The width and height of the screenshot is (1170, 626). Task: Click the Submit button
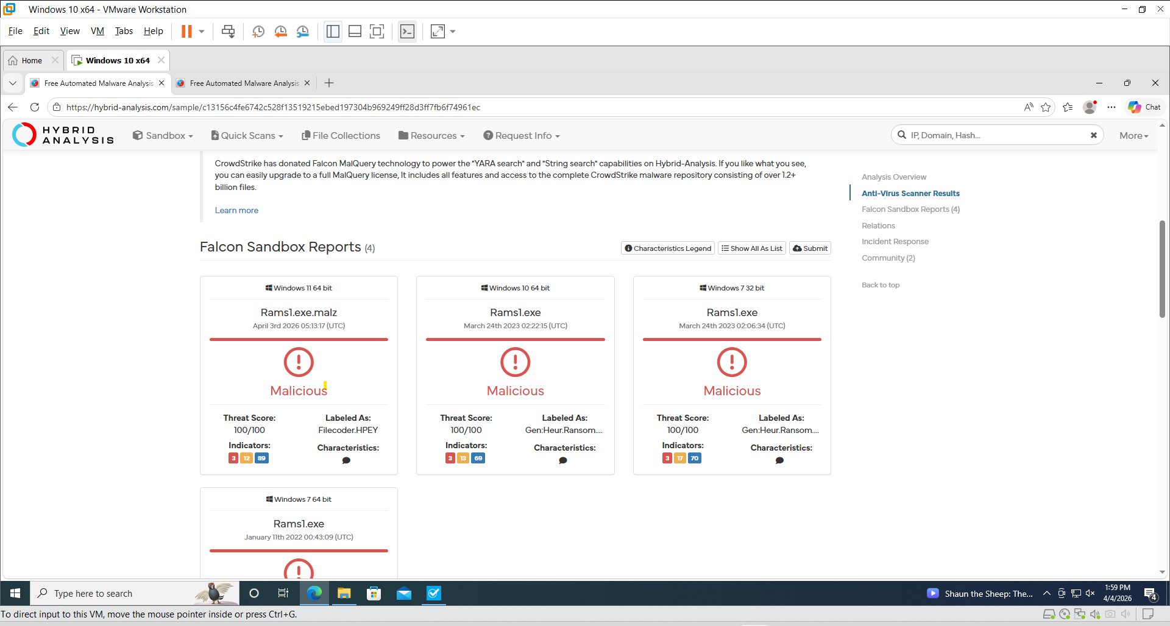pos(810,248)
